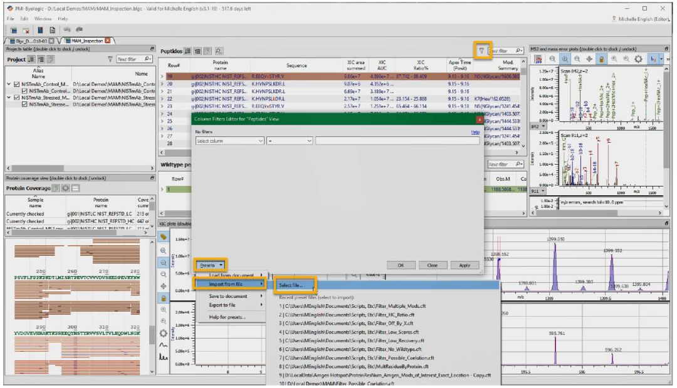Open the 'Select column' combo box

pyautogui.click(x=229, y=141)
